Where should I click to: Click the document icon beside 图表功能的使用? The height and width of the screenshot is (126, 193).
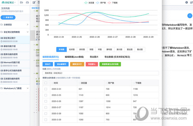click(2, 54)
